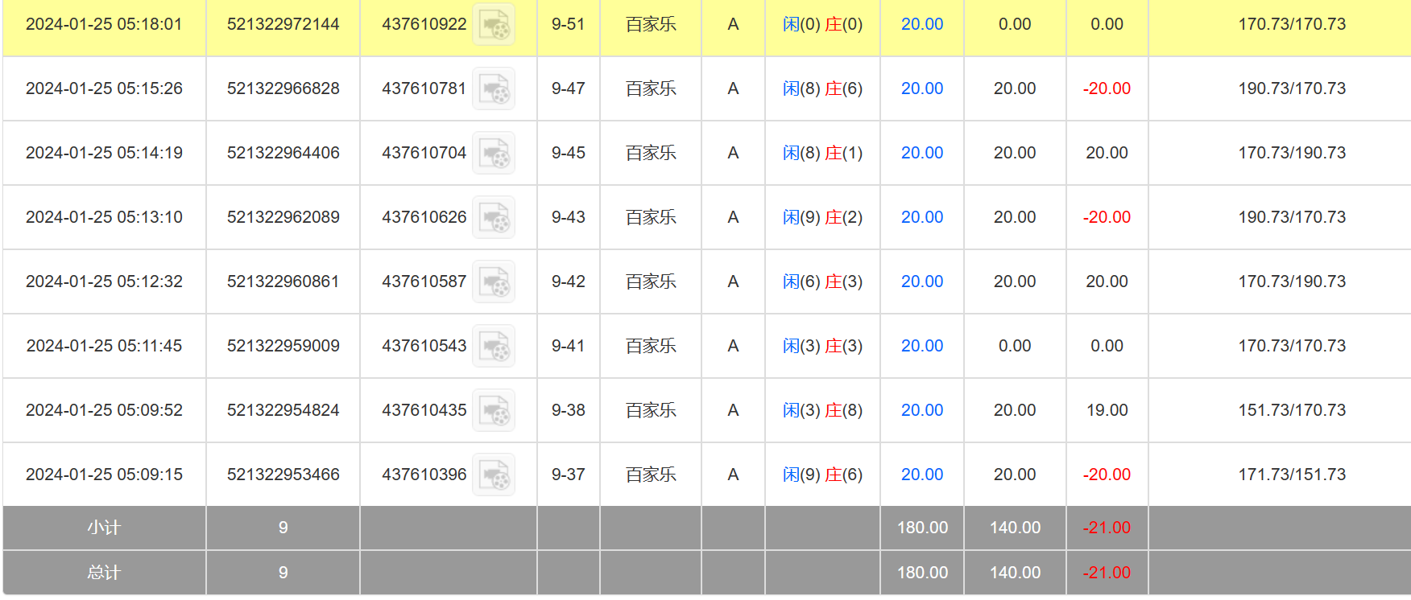1411x600 pixels.
Task: Click replay icon next to 437610626
Action: point(494,218)
